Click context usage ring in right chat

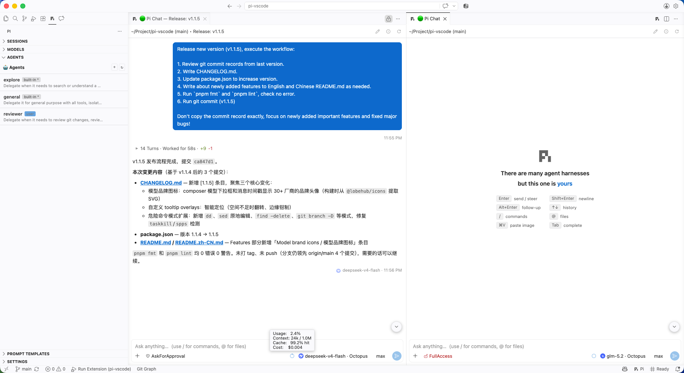(594, 356)
